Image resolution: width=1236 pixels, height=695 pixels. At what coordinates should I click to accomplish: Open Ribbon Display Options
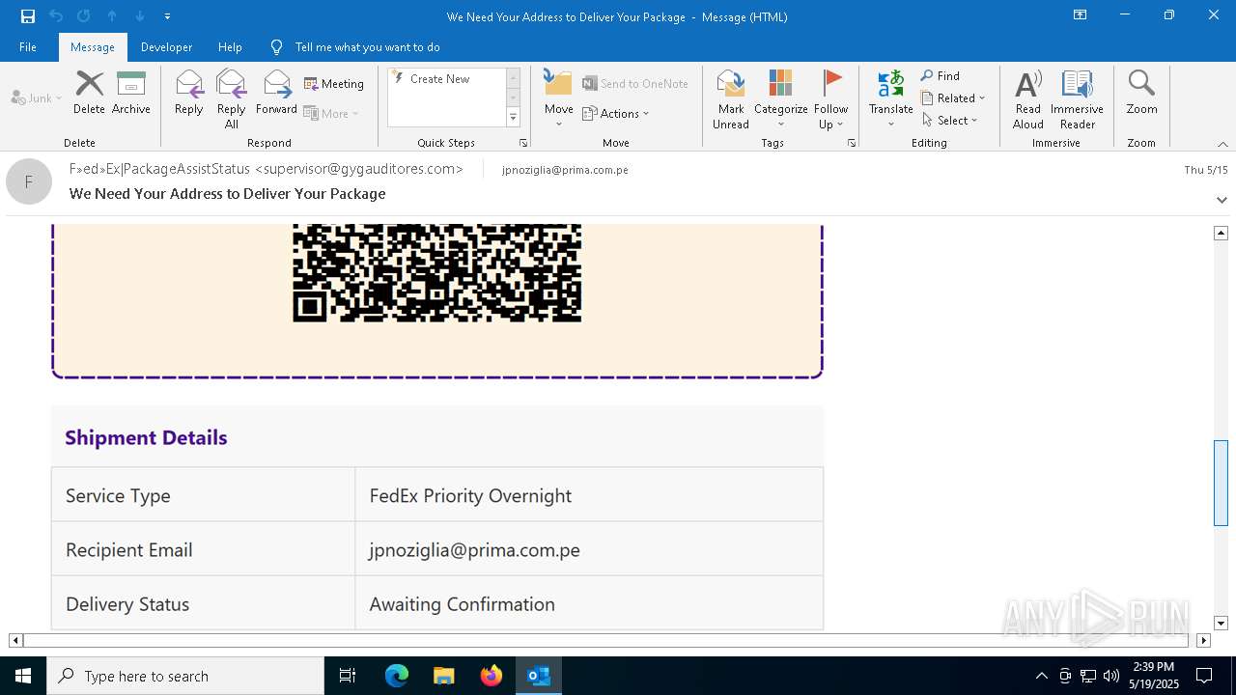coord(1080,15)
